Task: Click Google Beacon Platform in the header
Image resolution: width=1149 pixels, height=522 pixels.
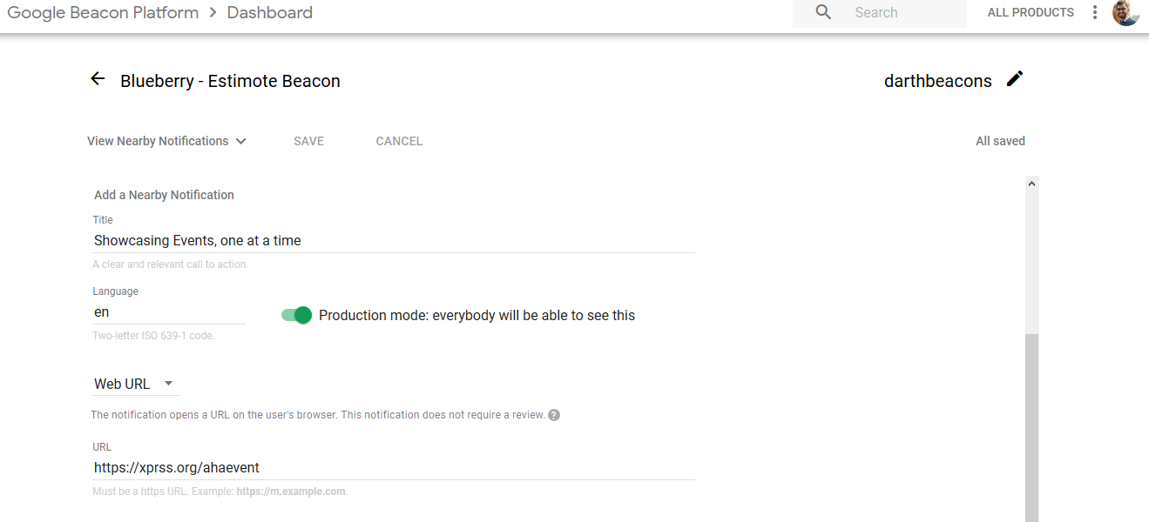Action: (x=103, y=12)
